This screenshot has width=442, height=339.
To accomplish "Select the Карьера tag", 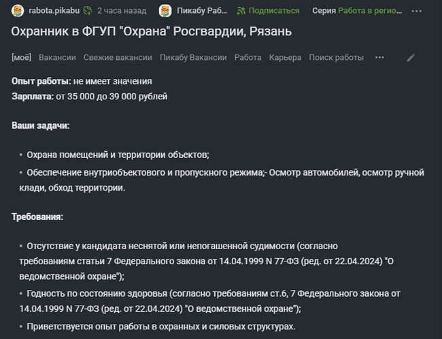I will click(285, 58).
